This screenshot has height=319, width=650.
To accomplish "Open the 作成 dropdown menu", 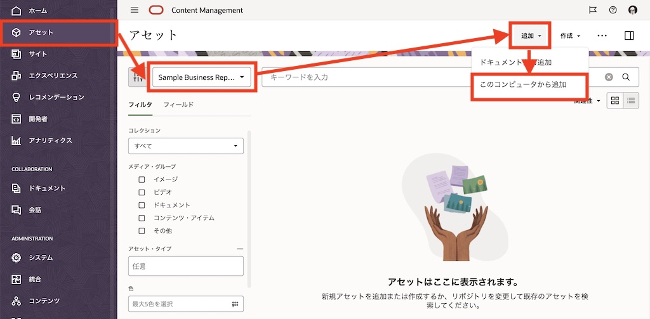I will 570,36.
